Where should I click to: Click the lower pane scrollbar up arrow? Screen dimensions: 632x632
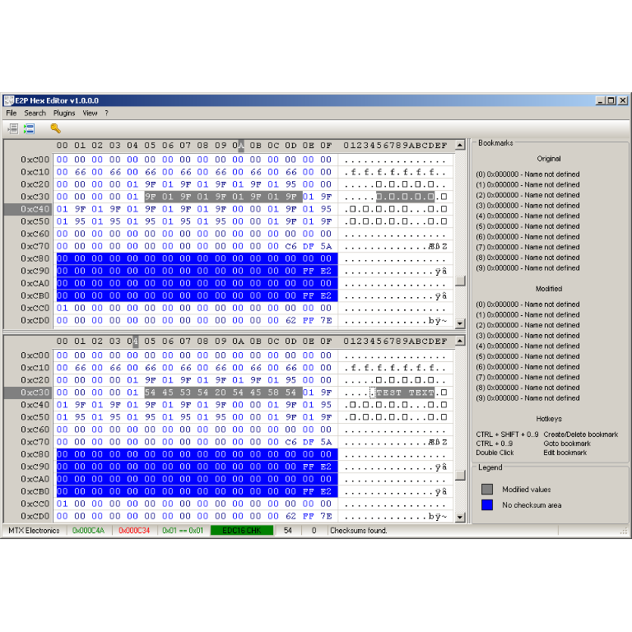(x=460, y=341)
